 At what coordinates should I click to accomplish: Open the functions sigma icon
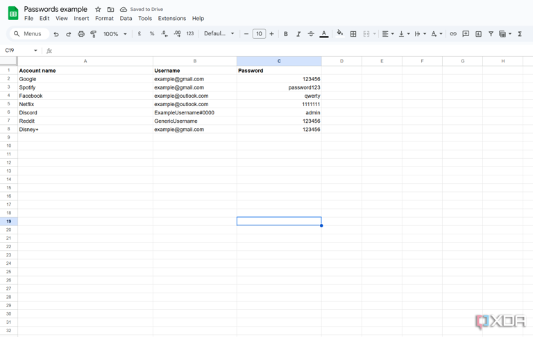tap(519, 34)
